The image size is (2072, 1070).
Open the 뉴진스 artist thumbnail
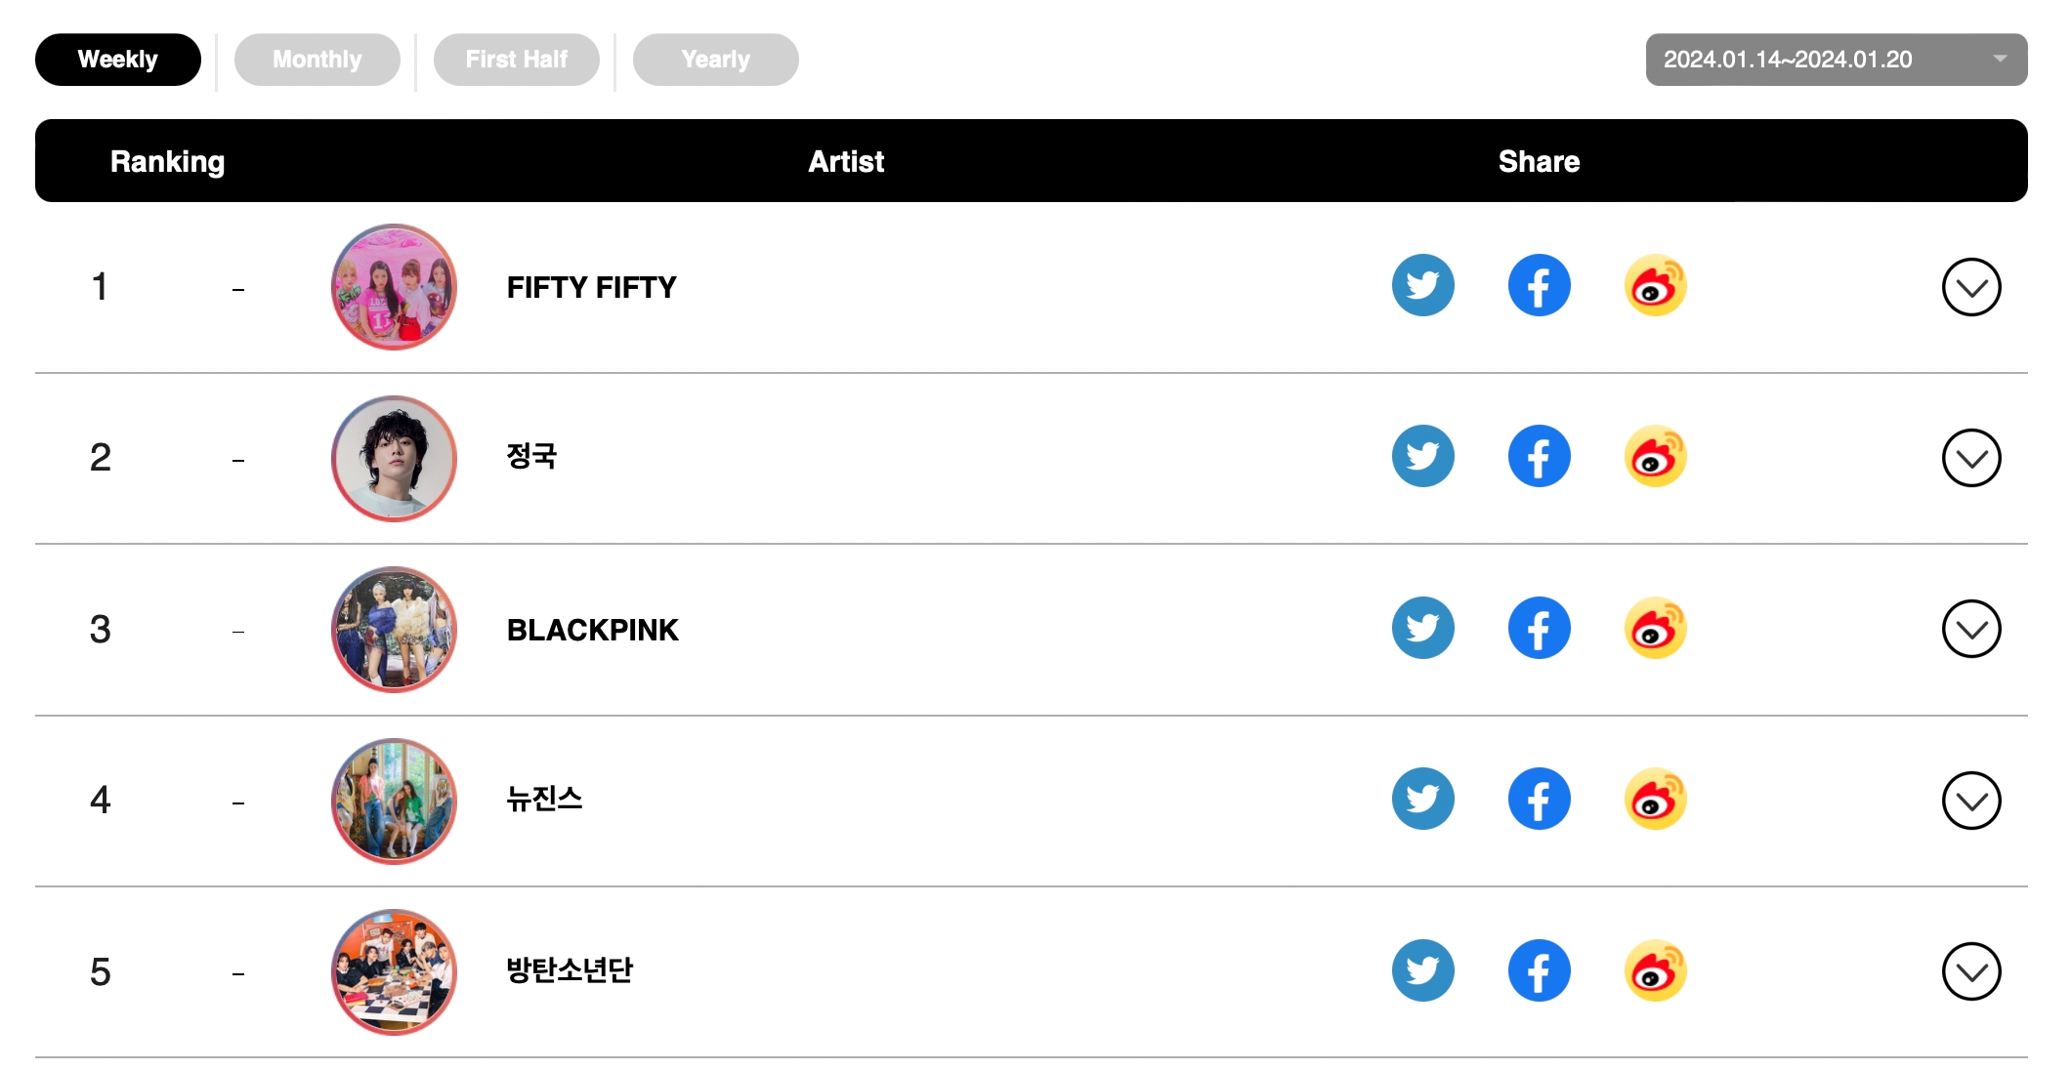394,801
